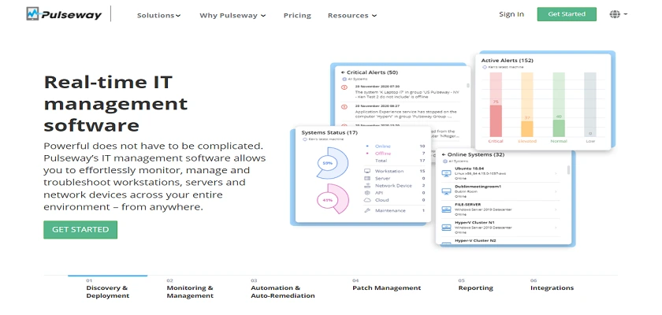Select the Patch Management tab

[x=387, y=286]
